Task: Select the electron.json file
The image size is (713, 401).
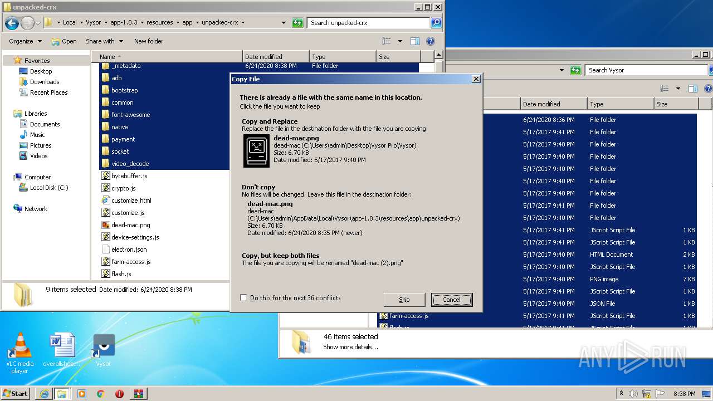Action: tap(129, 250)
